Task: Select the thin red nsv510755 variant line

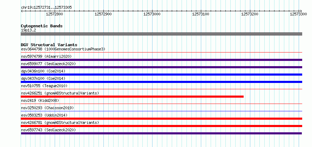Action: [161, 89]
